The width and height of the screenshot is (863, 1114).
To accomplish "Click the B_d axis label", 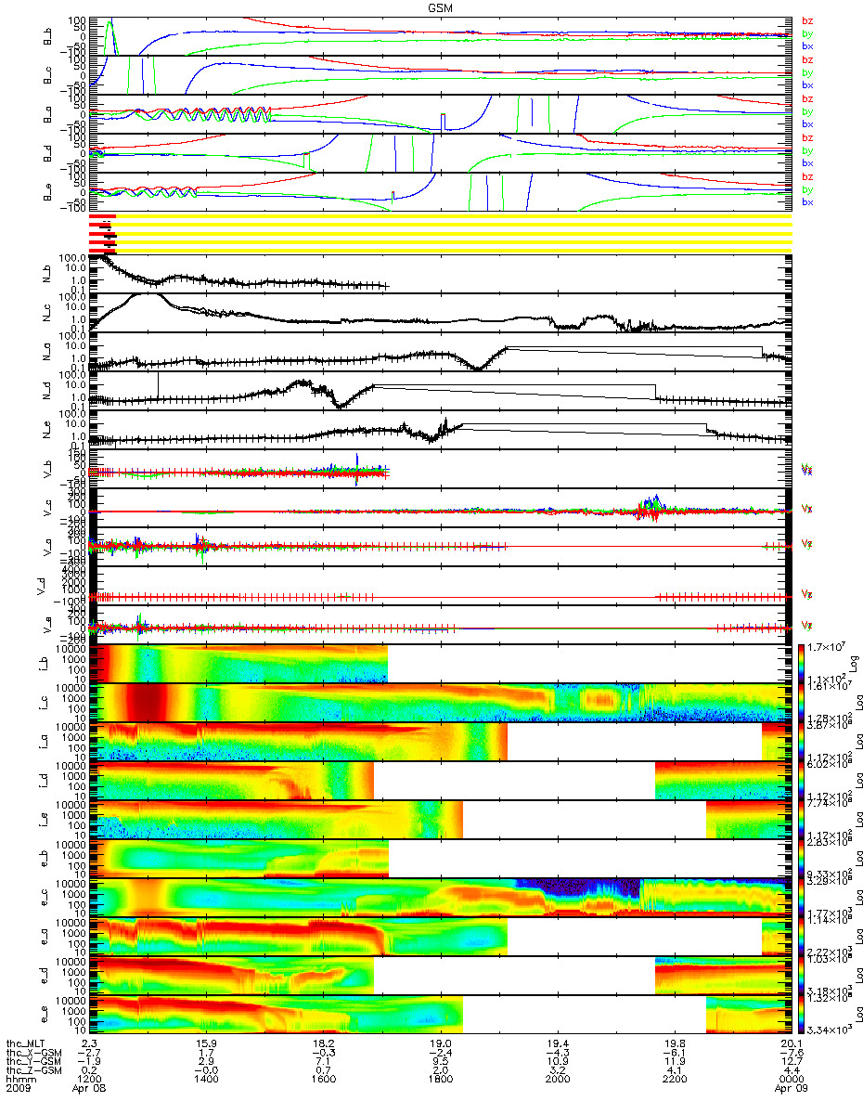I will (x=46, y=152).
